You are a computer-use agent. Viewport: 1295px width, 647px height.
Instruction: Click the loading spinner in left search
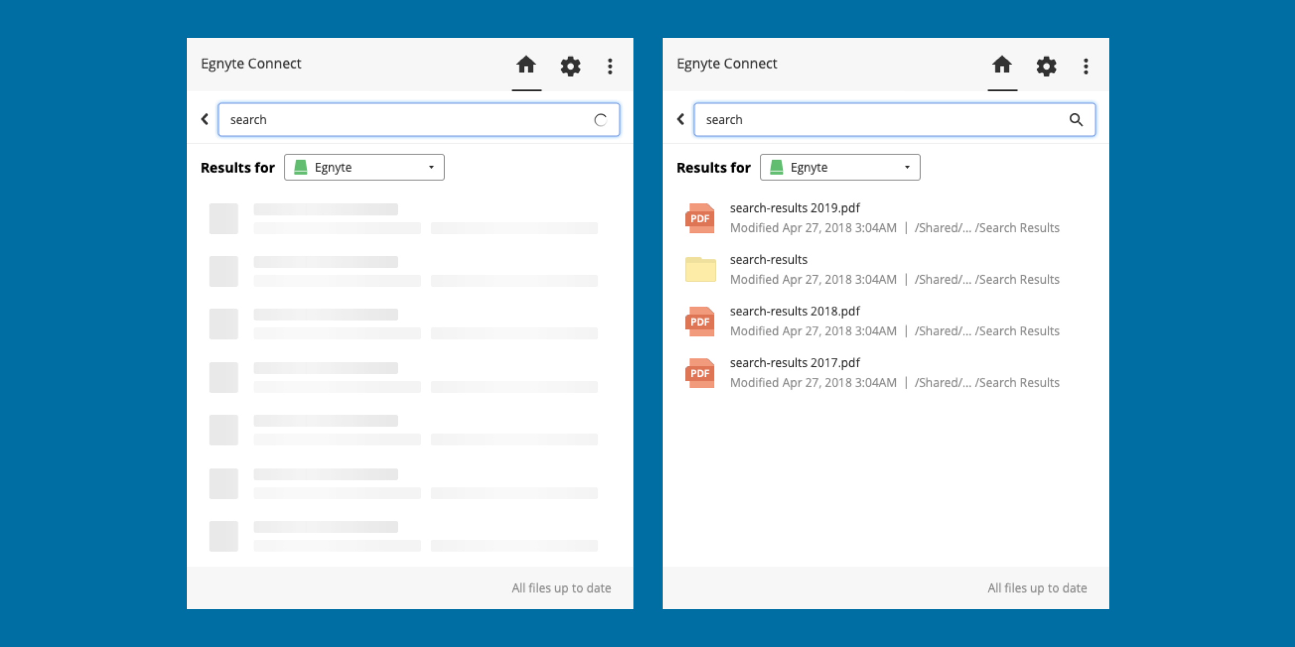600,120
